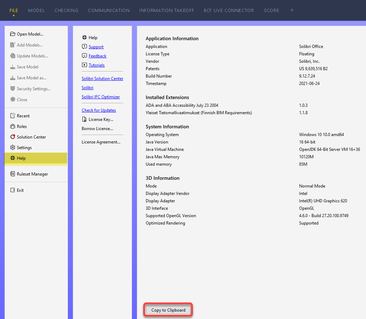Click the Close circle-x icon
This screenshot has width=366, height=319.
pos(13,99)
